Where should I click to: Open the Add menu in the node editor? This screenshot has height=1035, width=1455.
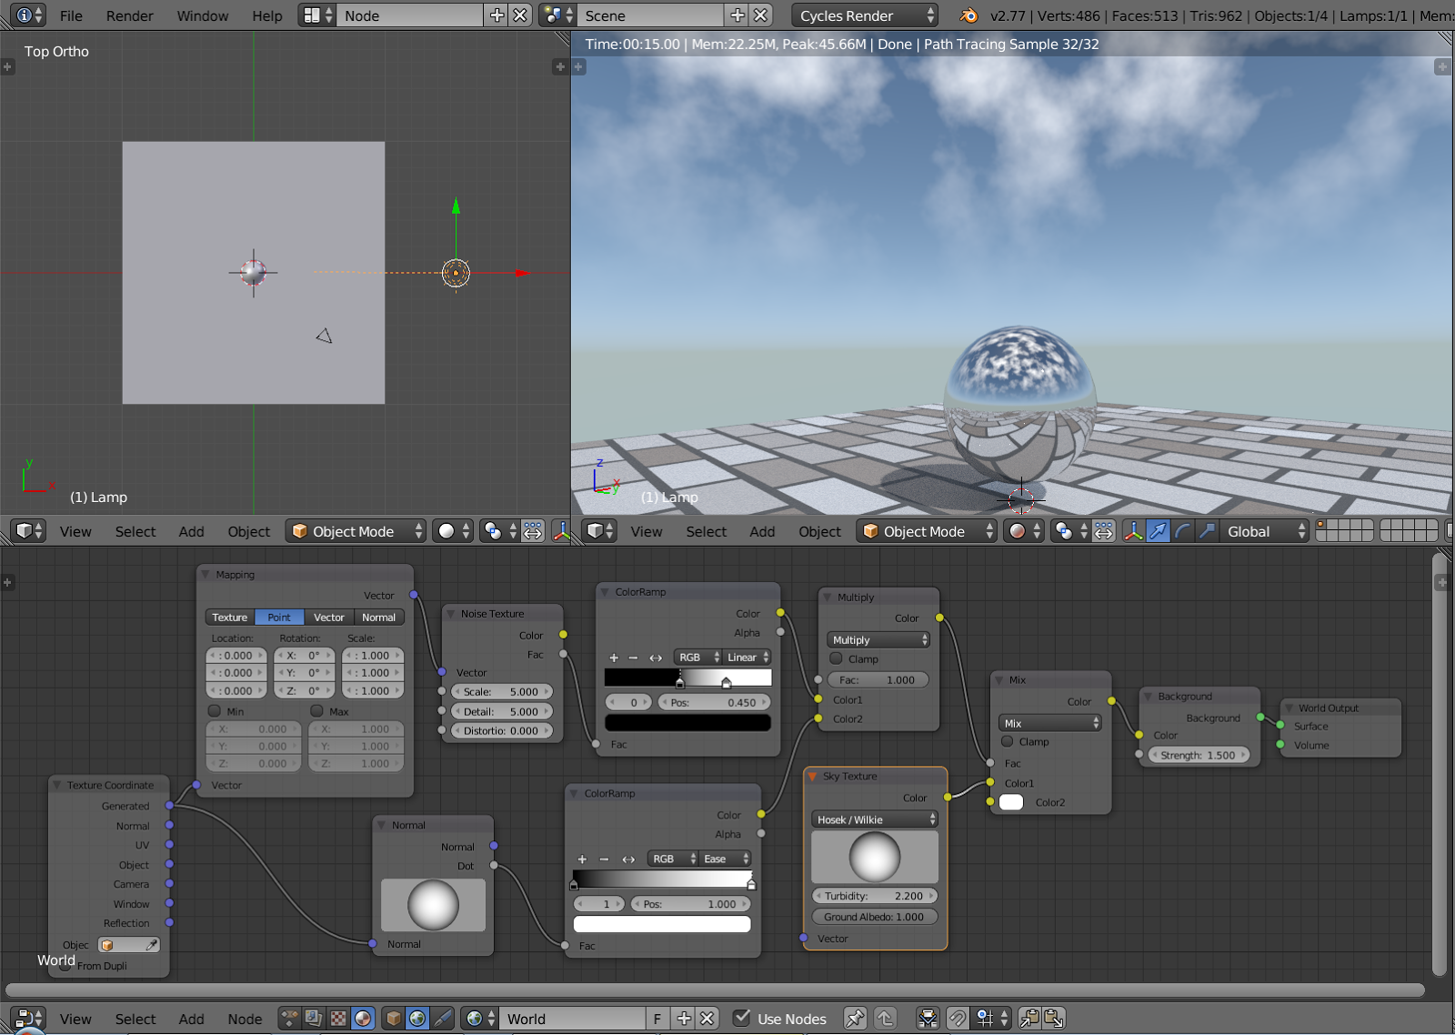click(191, 1019)
